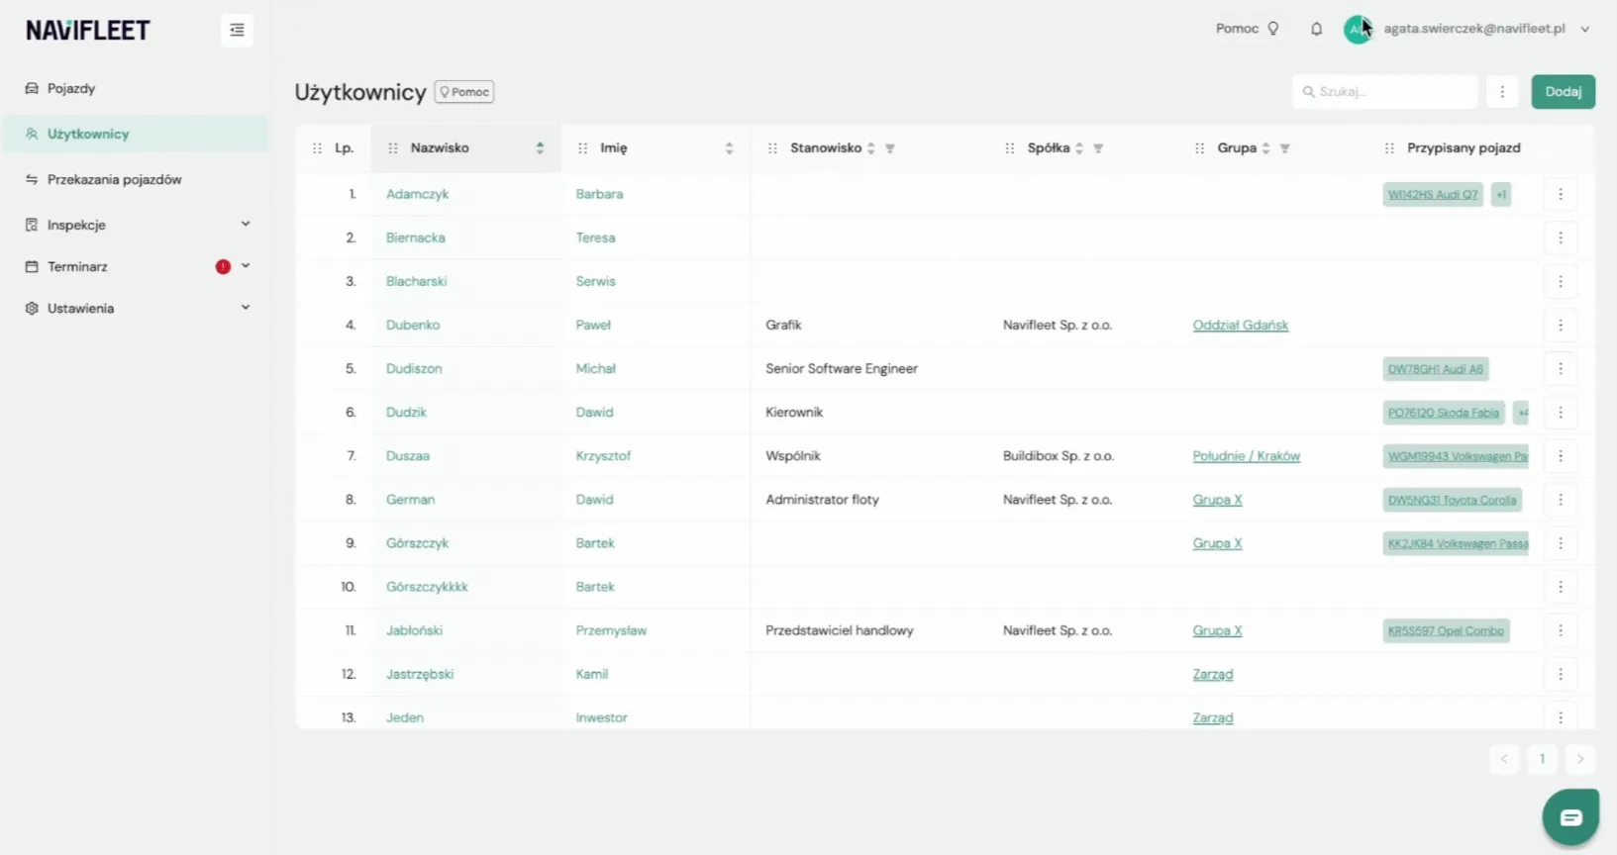Go to page 1 in pagination
1617x855 pixels.
[1542, 759]
